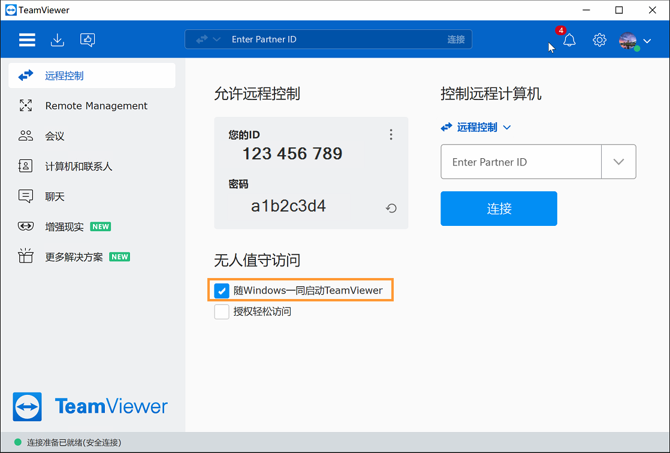Viewport: 670px width, 453px height.
Task: Enable the 授权轻松访问 checkbox
Action: [221, 312]
